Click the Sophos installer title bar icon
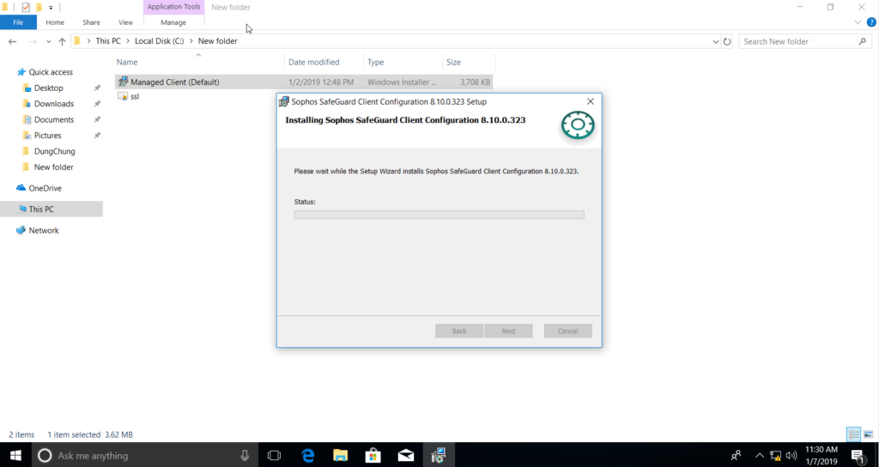 click(284, 101)
